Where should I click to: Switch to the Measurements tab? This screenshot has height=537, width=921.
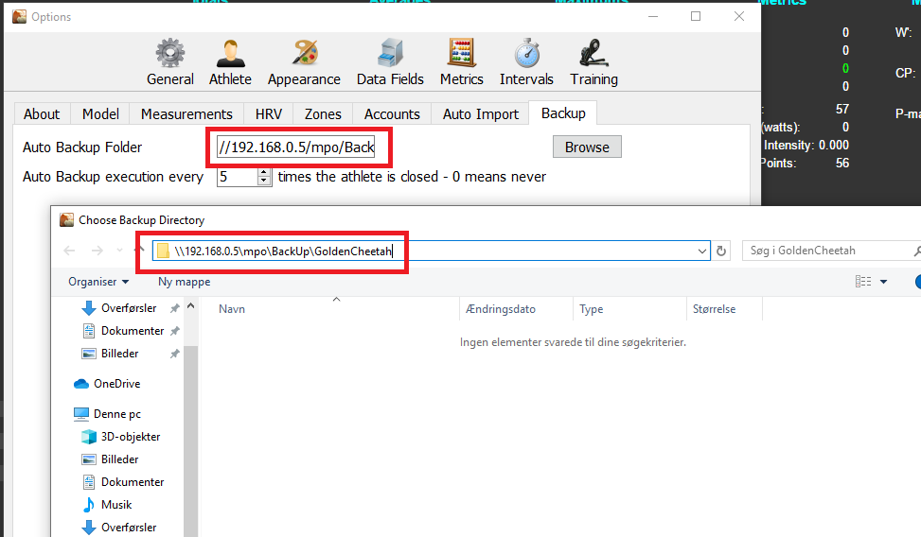click(186, 113)
